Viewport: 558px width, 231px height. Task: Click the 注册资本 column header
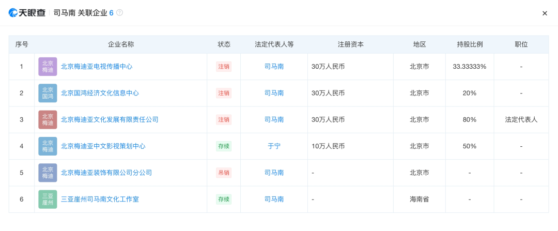tap(350, 44)
